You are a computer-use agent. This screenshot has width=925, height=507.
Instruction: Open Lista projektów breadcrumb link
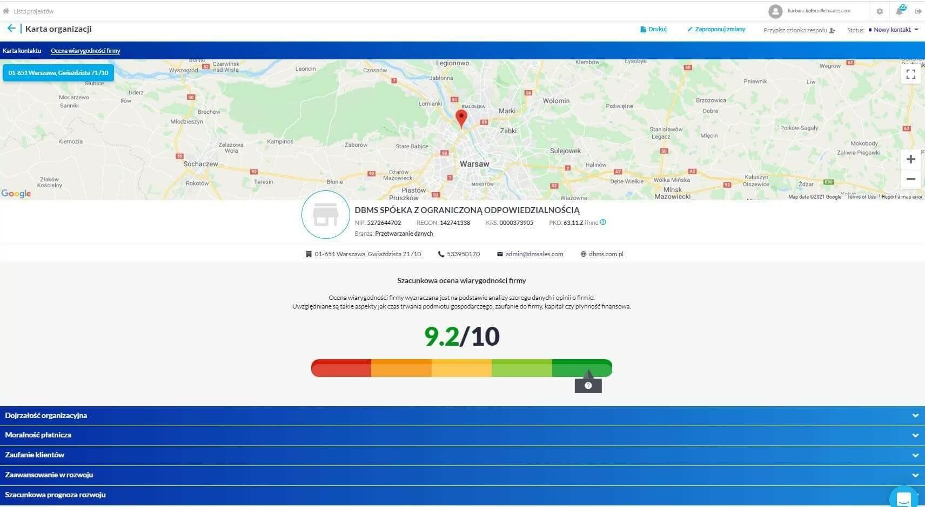33,11
